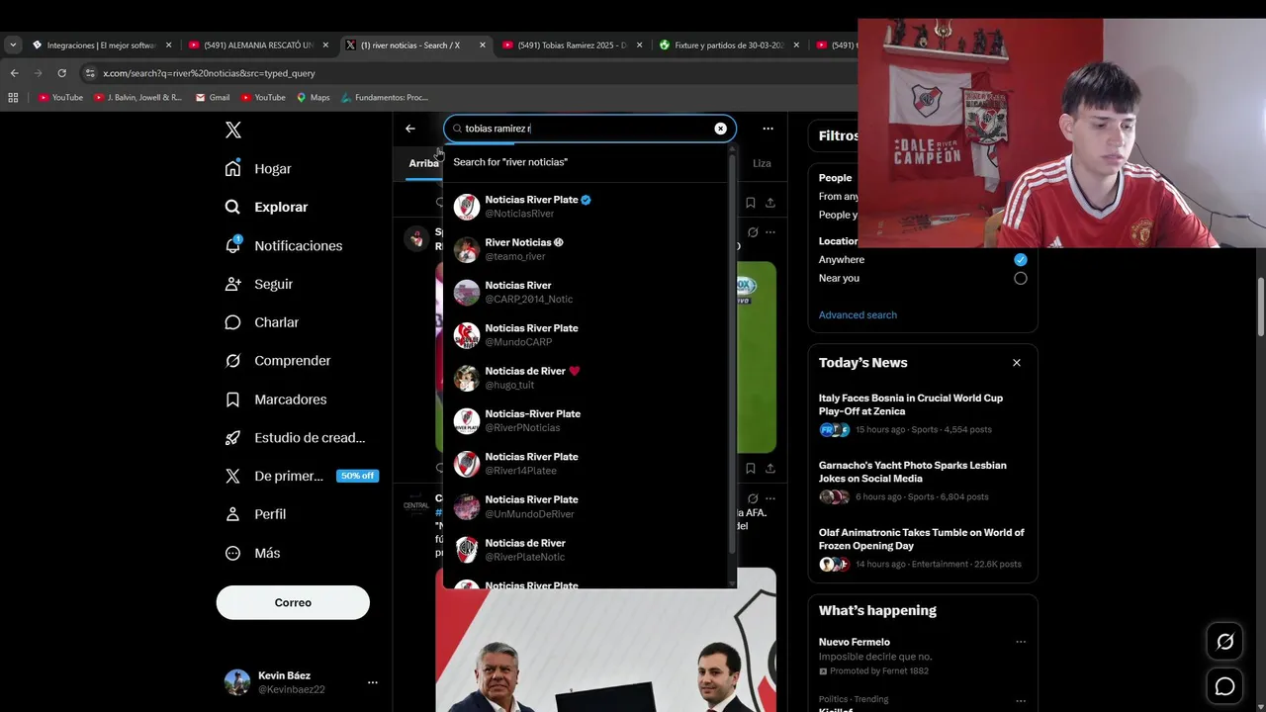Select @UnMundoDeRiver account suggestion
Viewport: 1266px width, 712px height.
point(586,506)
